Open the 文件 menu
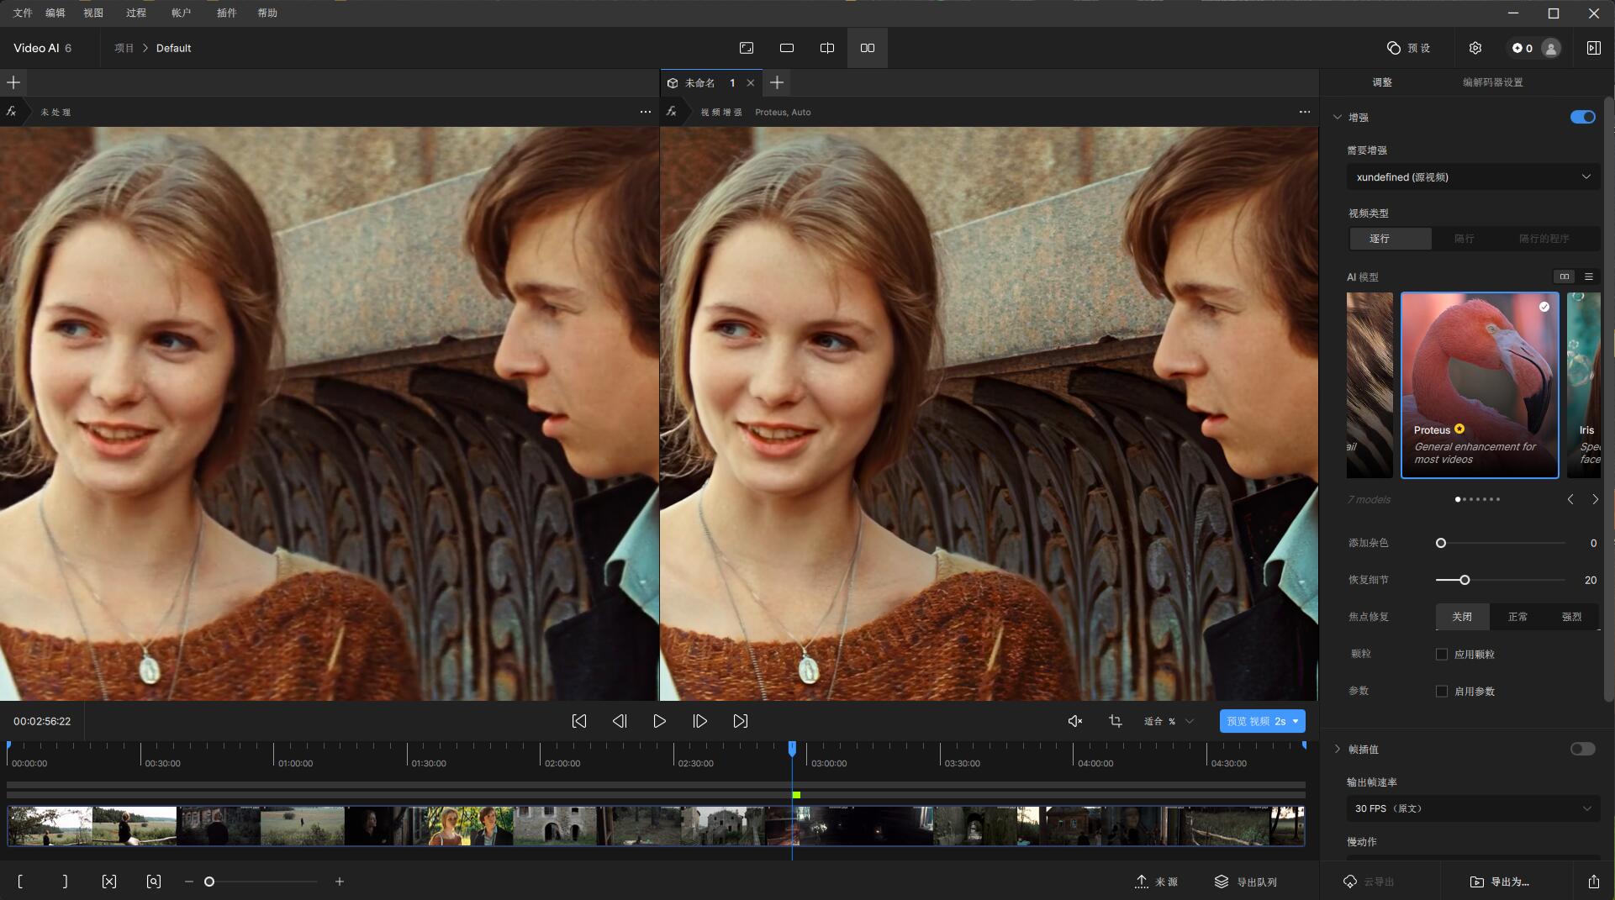The height and width of the screenshot is (900, 1615). (x=23, y=13)
